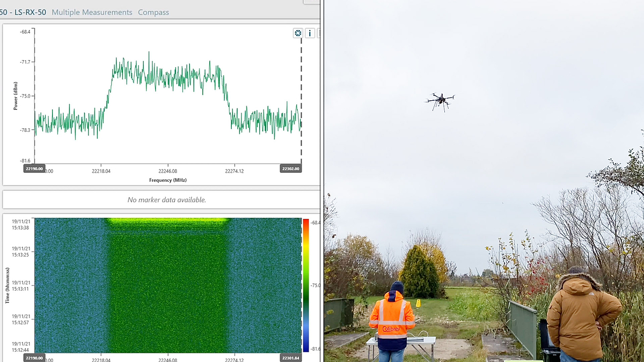Viewport: 644px width, 362px height.
Task: Click the -81.6 label on the color scale
Action: [x=316, y=349]
